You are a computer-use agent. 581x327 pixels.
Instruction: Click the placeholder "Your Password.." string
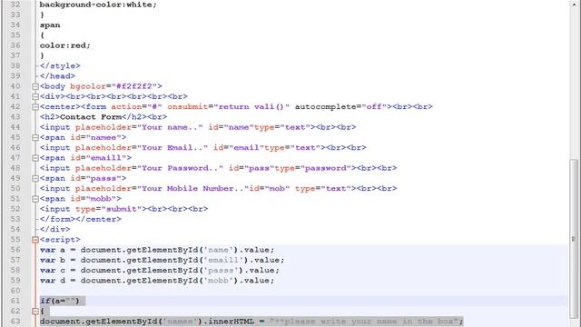(181, 168)
